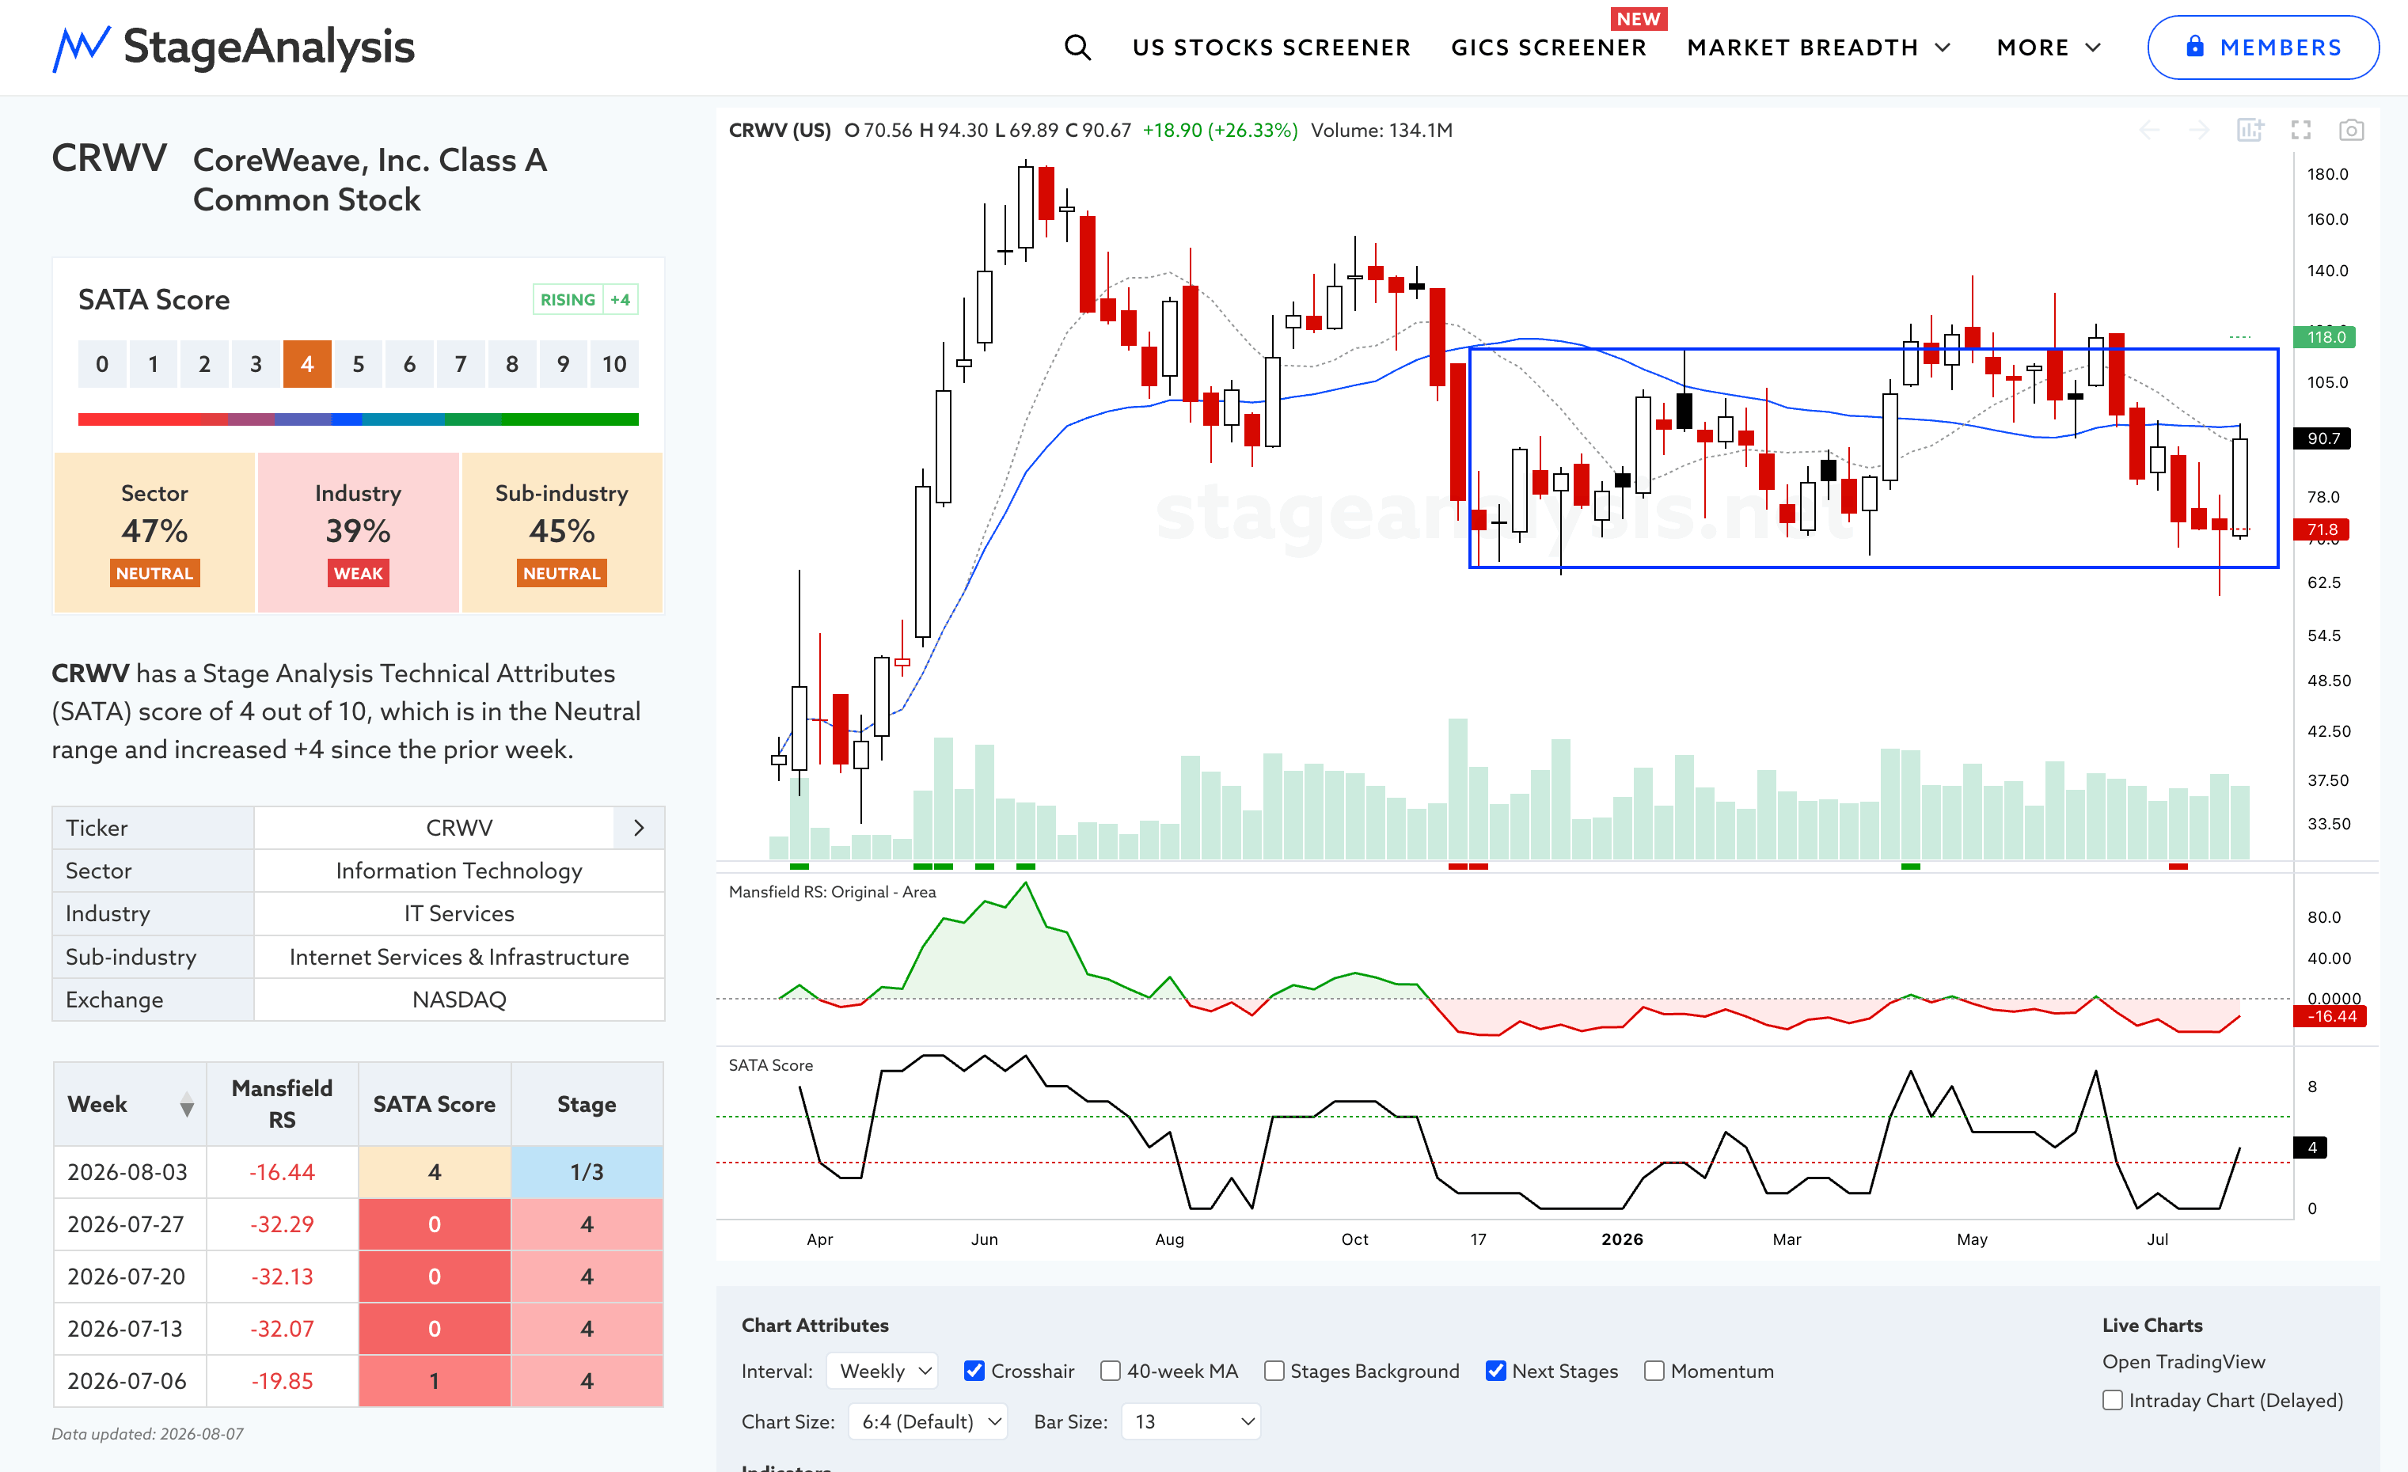This screenshot has width=2408, height=1472.
Task: Select score 4 in SATA scale
Action: click(307, 364)
